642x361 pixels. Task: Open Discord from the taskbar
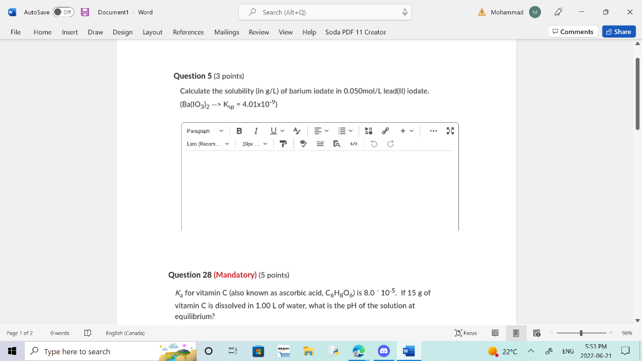point(384,351)
